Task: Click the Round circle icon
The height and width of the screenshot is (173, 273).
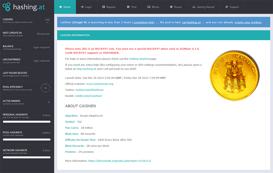Action: coord(171,7)
